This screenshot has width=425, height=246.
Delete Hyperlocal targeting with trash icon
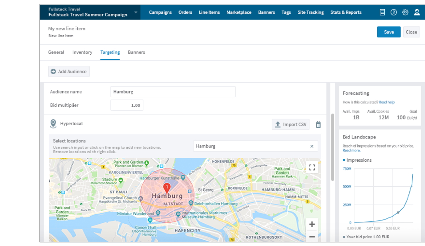click(318, 124)
